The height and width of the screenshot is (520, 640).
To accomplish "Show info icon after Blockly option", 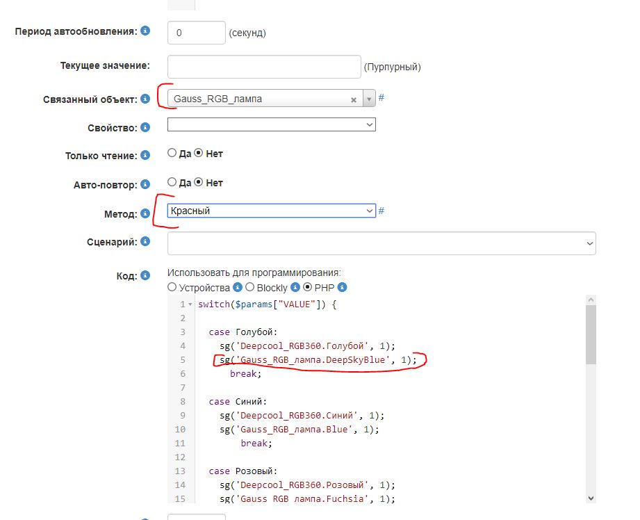I will point(295,287).
